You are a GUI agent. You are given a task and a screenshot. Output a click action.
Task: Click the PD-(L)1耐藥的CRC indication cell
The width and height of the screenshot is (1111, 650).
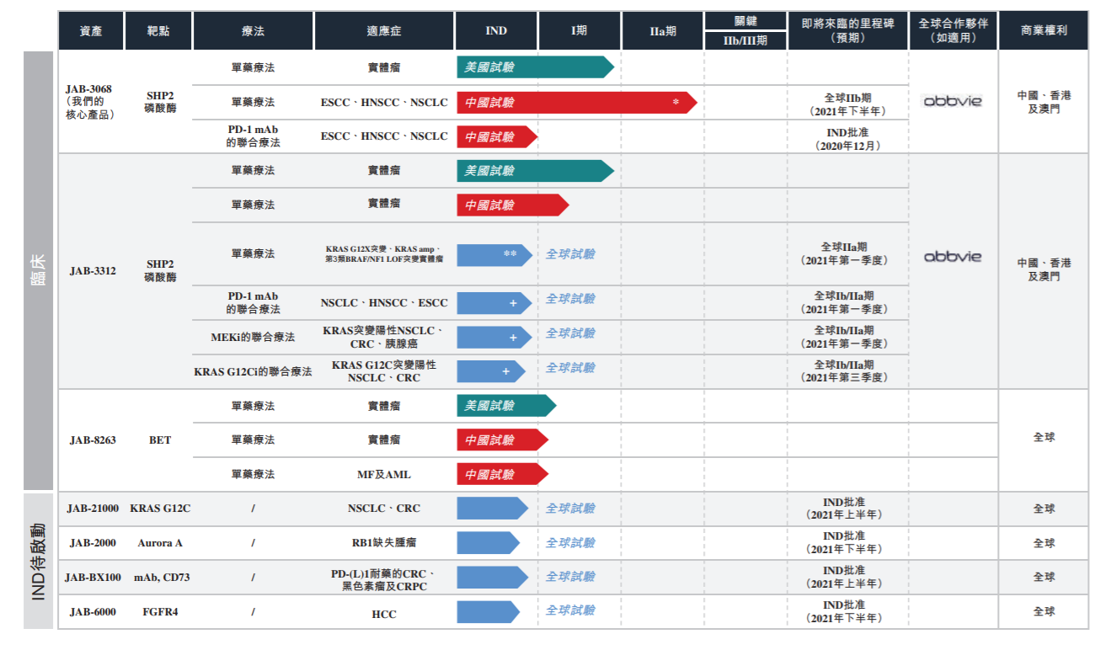point(384,579)
